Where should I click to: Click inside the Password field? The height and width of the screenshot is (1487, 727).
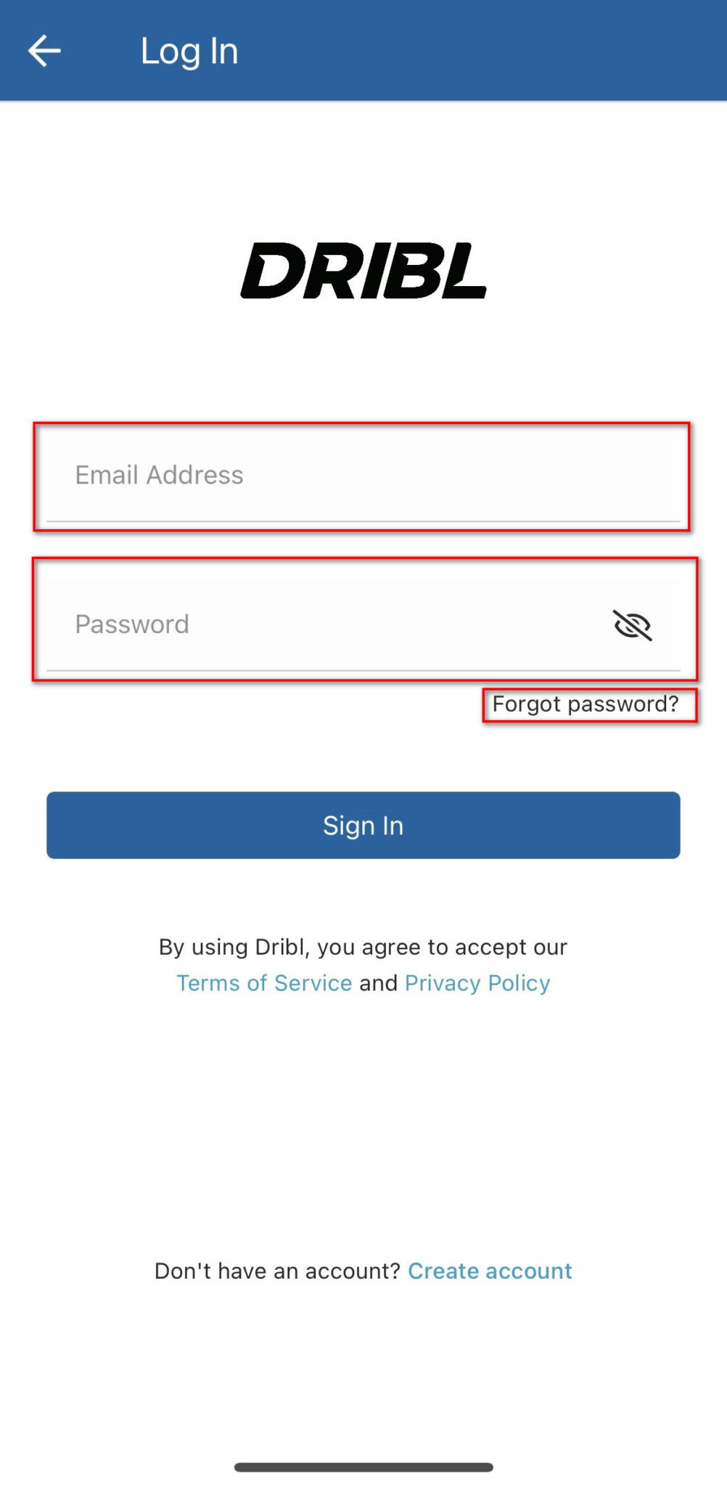[290, 624]
